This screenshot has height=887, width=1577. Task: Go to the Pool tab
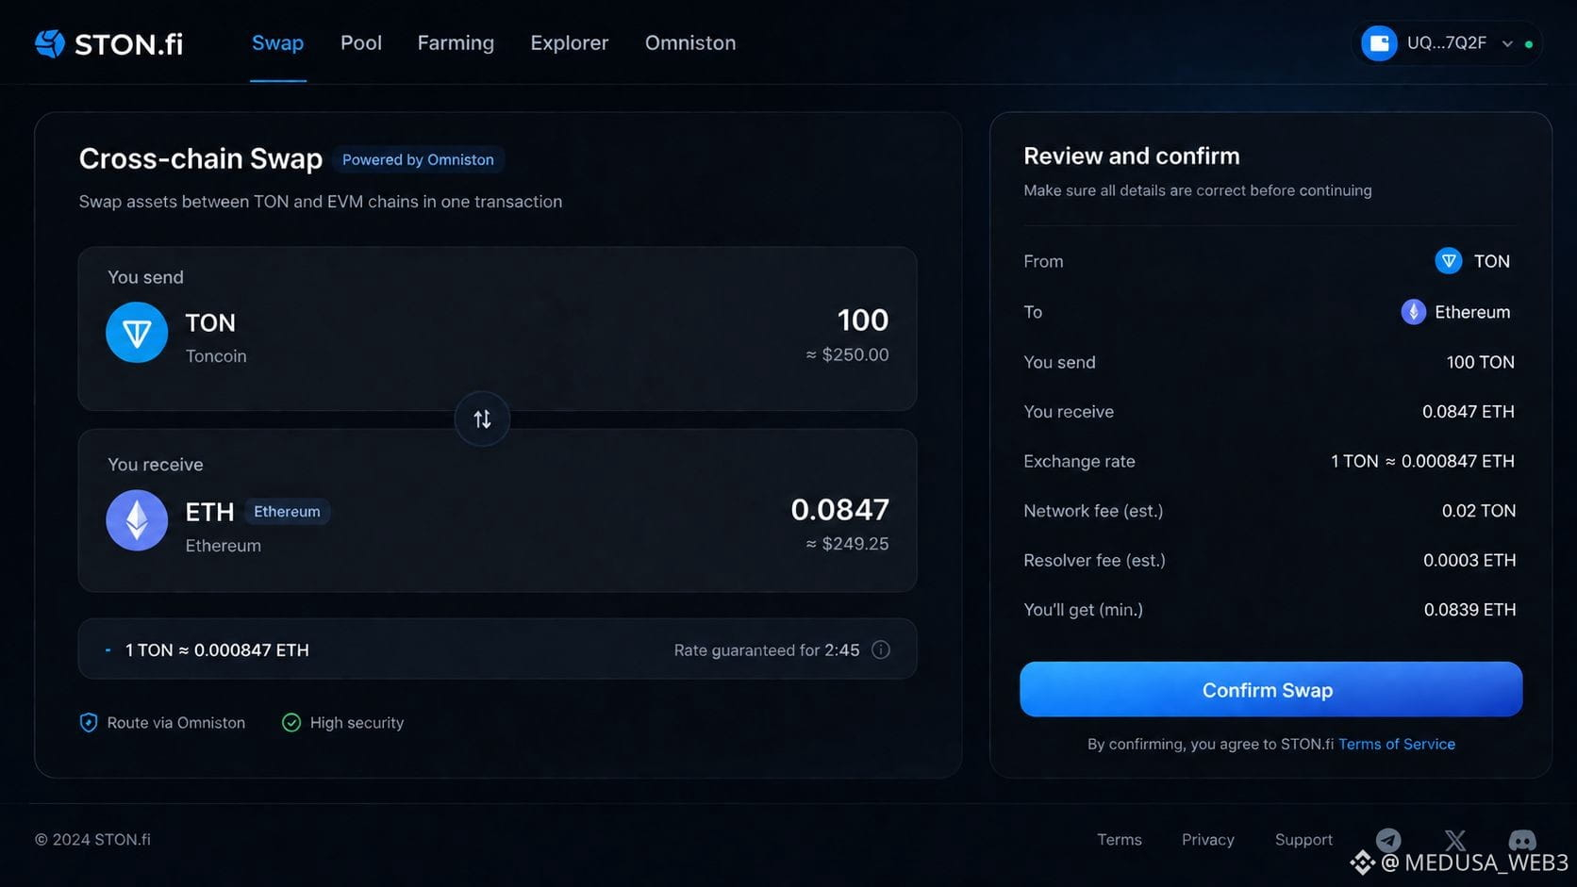coord(361,42)
